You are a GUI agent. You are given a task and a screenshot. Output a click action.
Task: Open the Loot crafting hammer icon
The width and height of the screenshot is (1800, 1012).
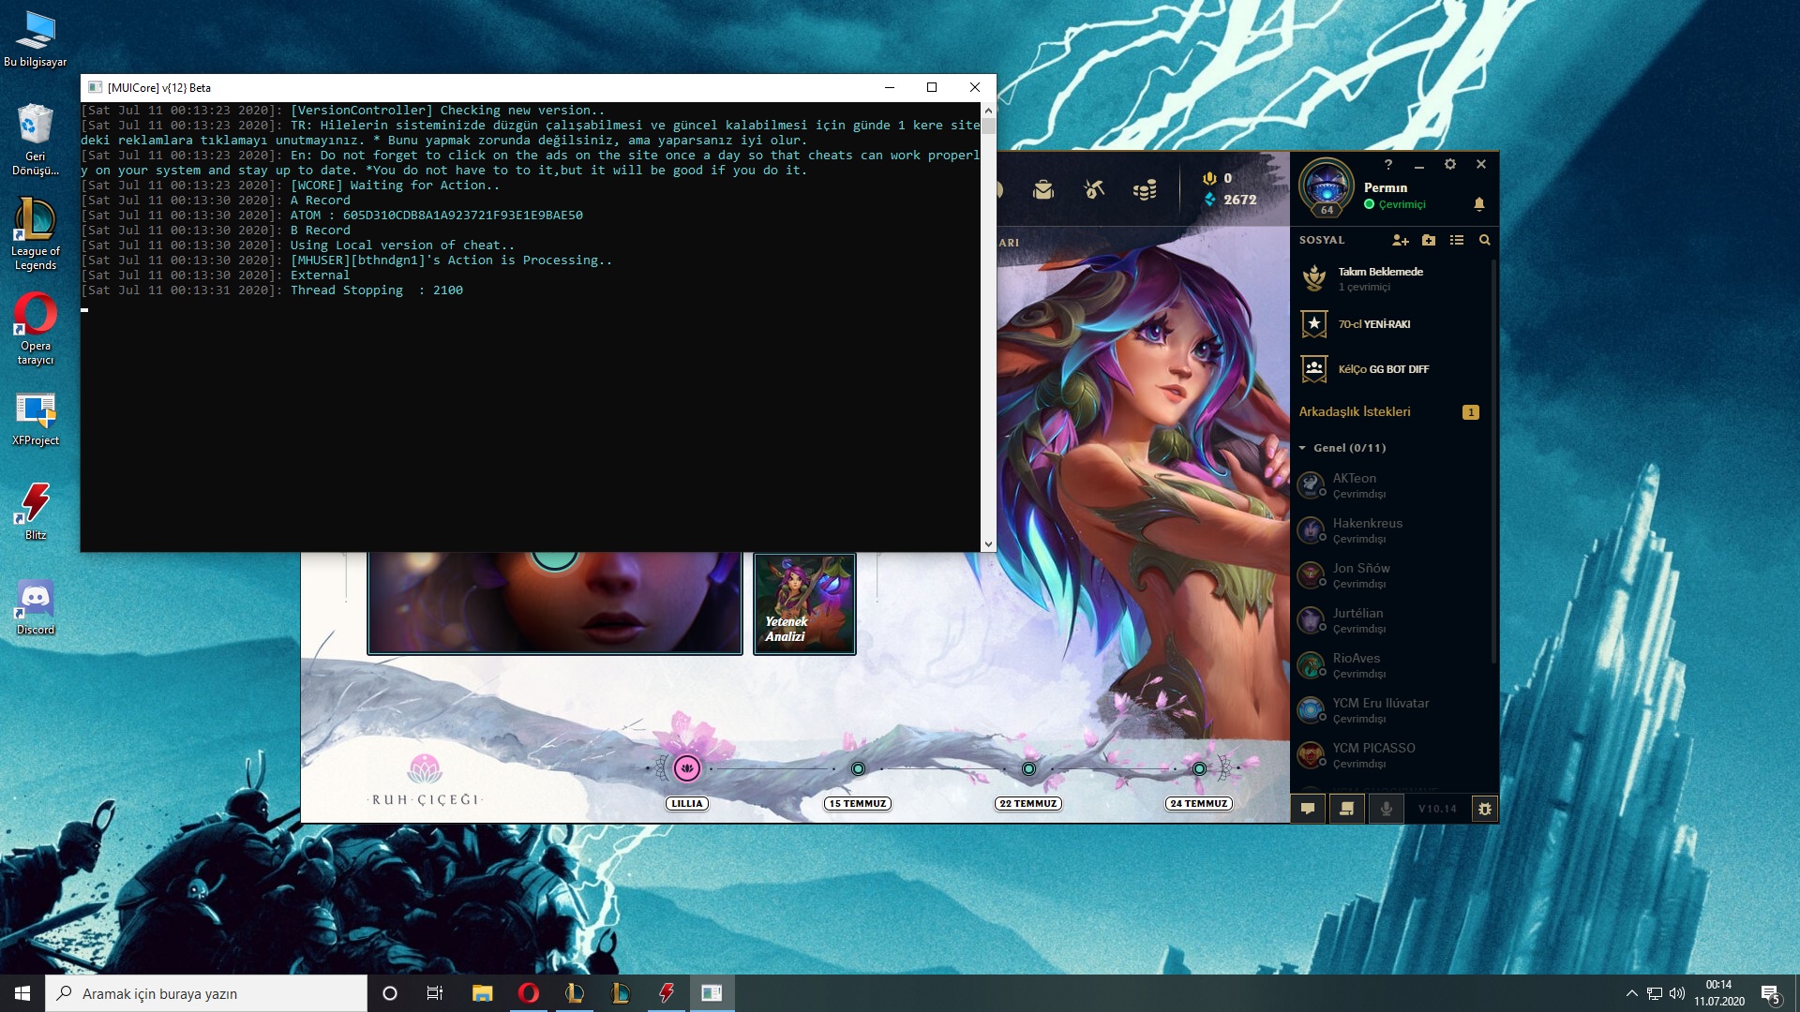tap(1094, 190)
